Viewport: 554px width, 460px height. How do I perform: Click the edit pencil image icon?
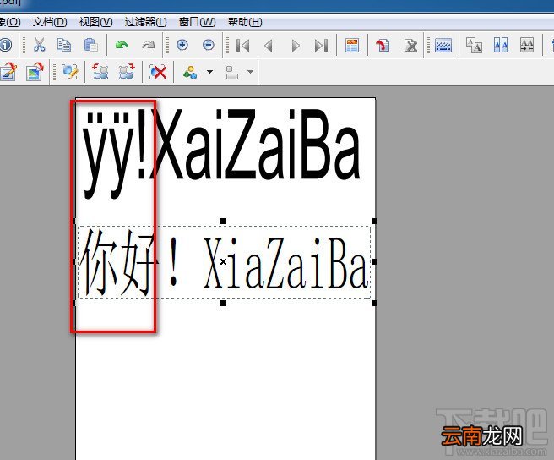point(8,72)
